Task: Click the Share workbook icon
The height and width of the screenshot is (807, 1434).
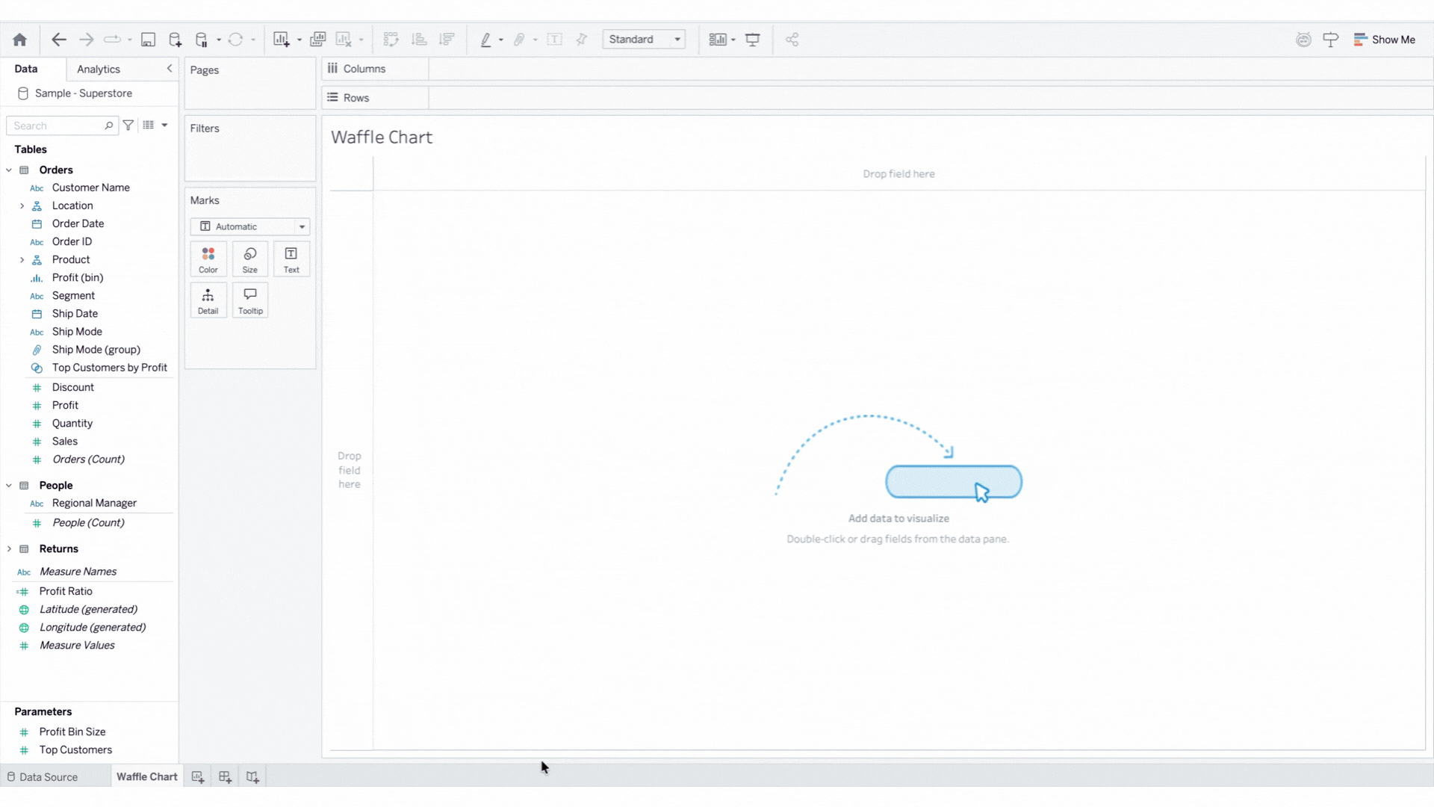Action: point(792,40)
